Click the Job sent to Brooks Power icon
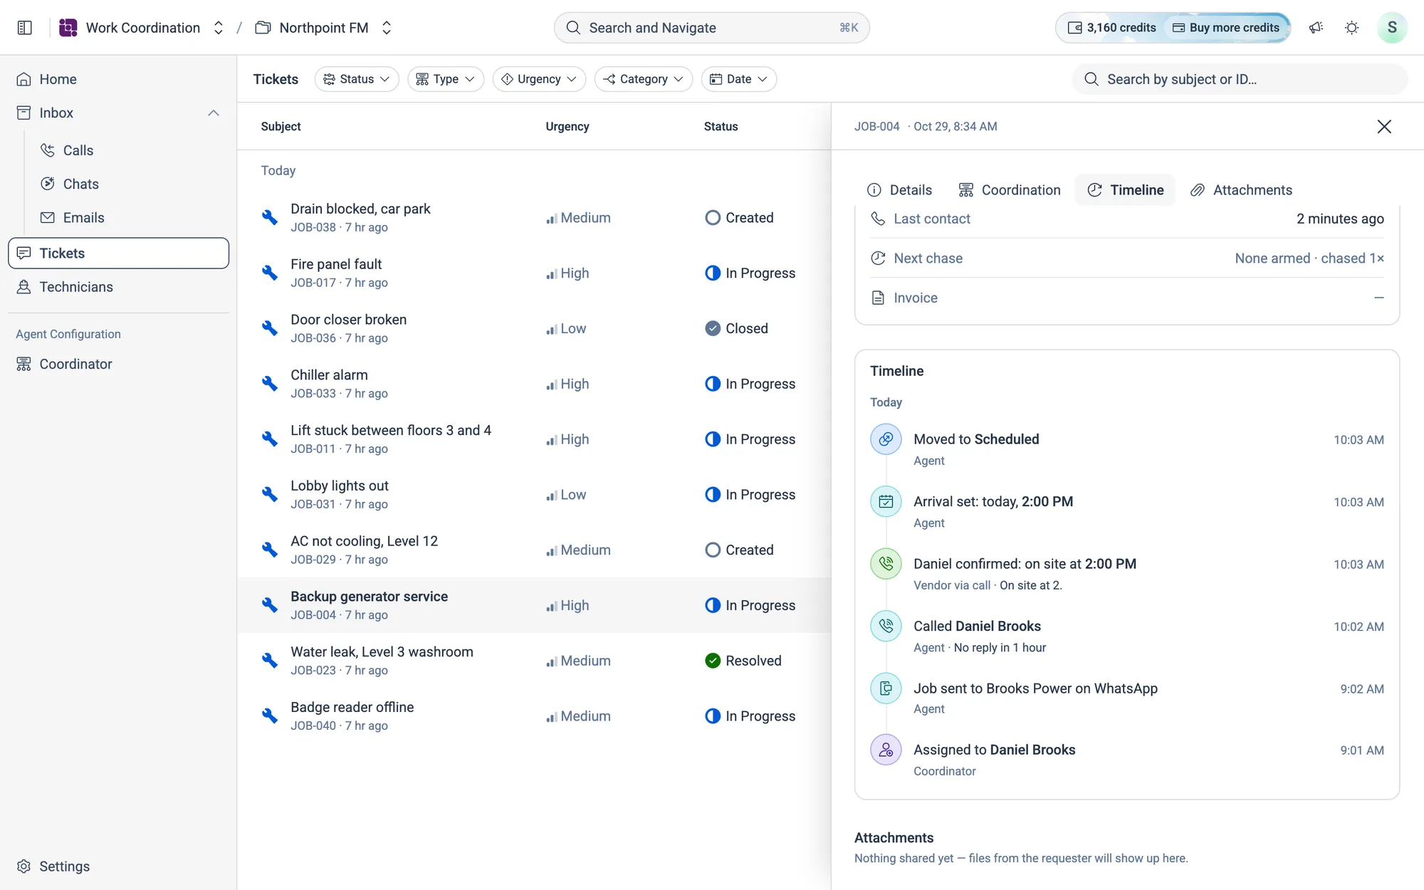The image size is (1424, 890). (886, 689)
